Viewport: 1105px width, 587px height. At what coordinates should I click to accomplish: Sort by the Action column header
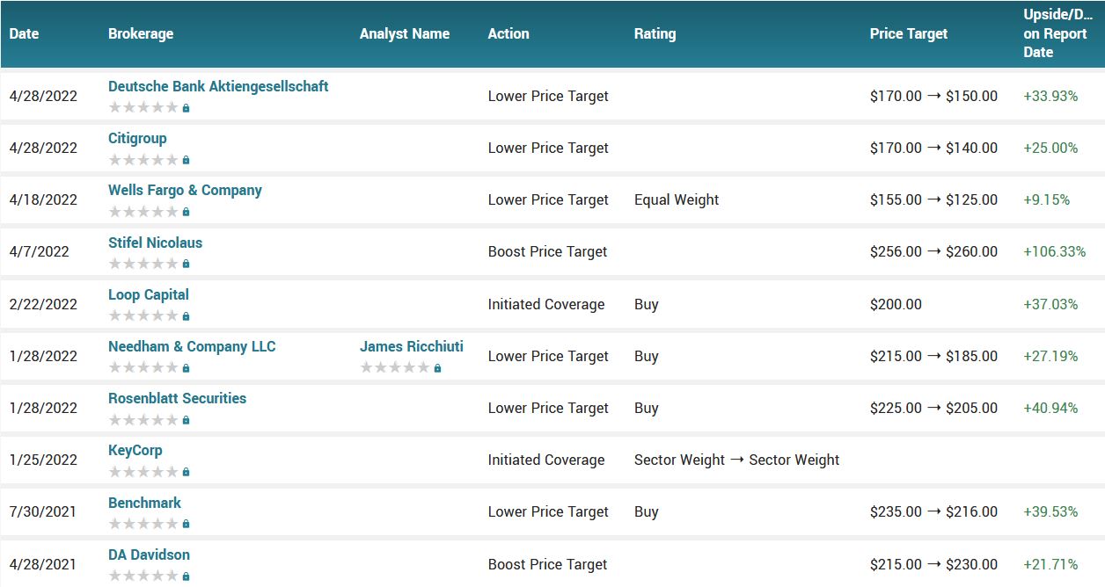(x=509, y=33)
